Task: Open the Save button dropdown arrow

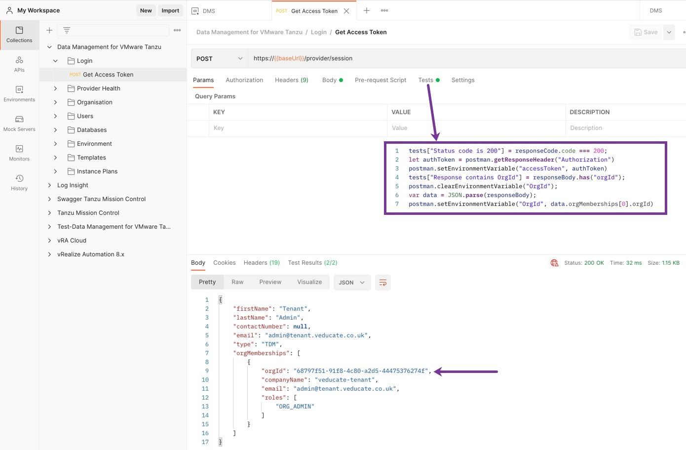Action: [x=669, y=32]
